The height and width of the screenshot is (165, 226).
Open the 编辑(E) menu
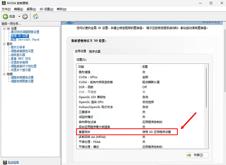click(x=18, y=9)
